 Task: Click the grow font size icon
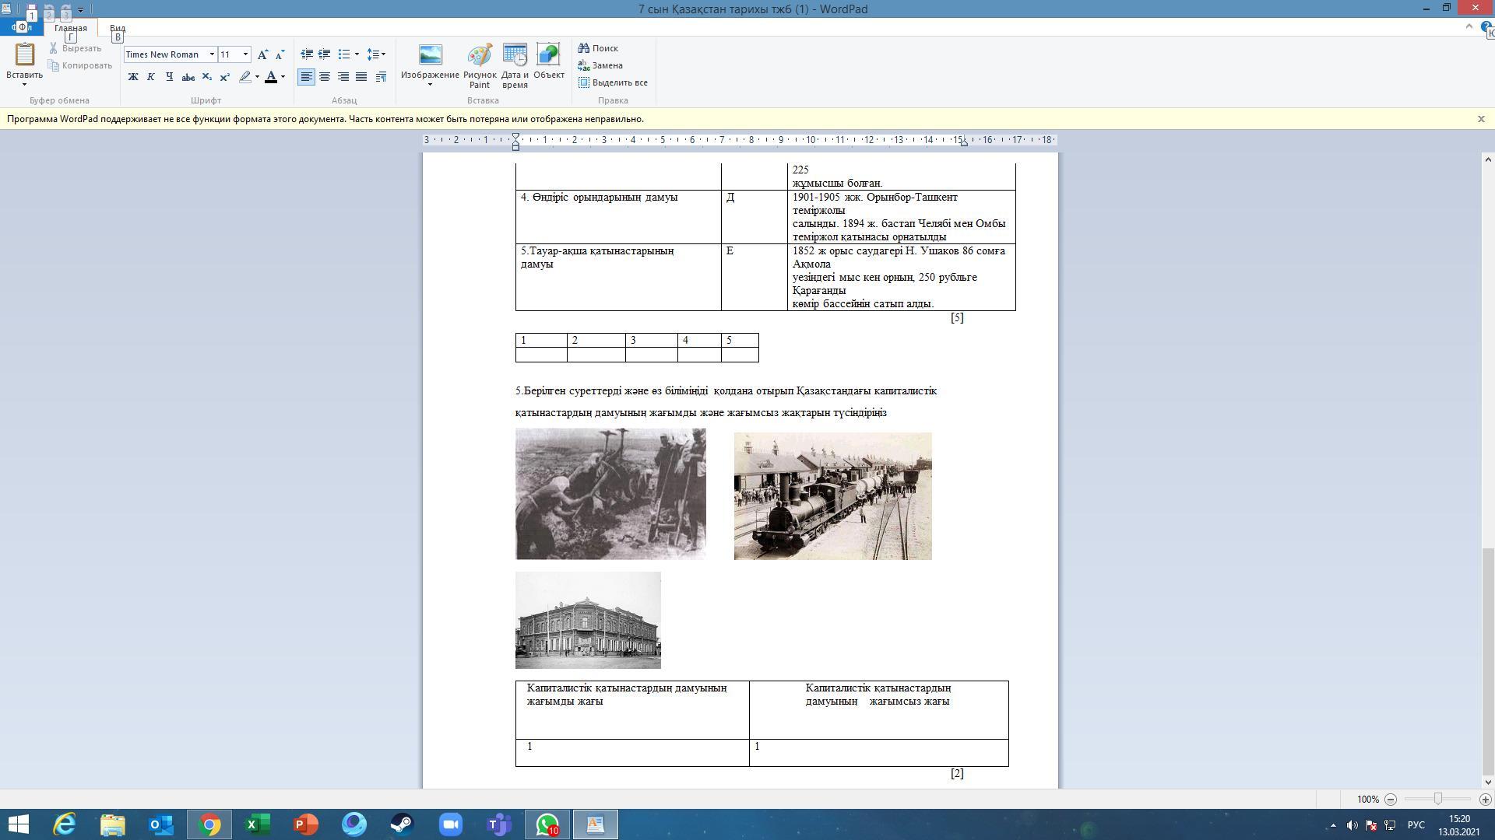coord(262,54)
